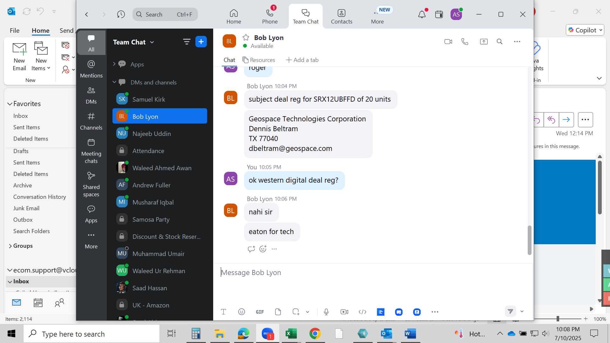Viewport: 610px width, 343px height.
Task: Open the Phone tab
Action: [x=270, y=17]
